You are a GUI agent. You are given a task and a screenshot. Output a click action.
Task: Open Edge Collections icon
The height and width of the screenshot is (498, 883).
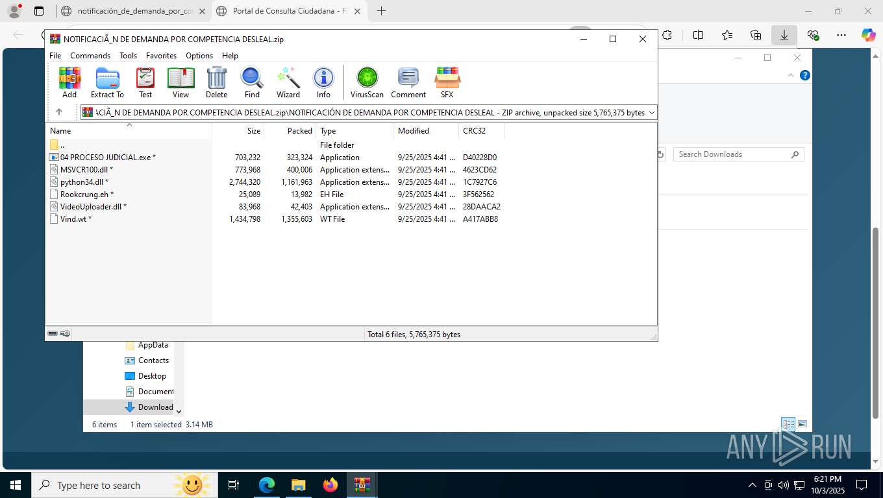pyautogui.click(x=755, y=35)
